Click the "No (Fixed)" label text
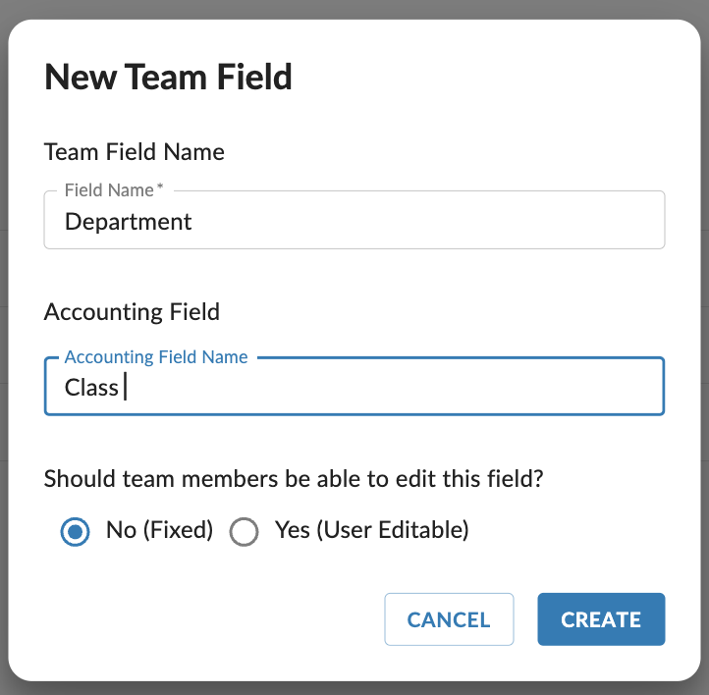This screenshot has width=709, height=695. [159, 530]
